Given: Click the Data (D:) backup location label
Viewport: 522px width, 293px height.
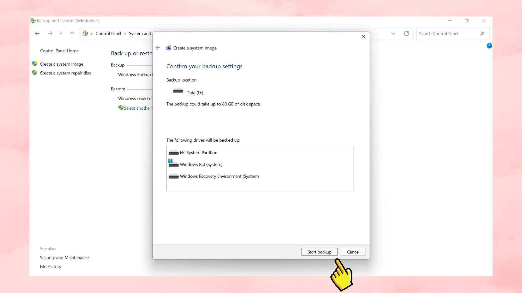Looking at the screenshot, I should (195, 93).
